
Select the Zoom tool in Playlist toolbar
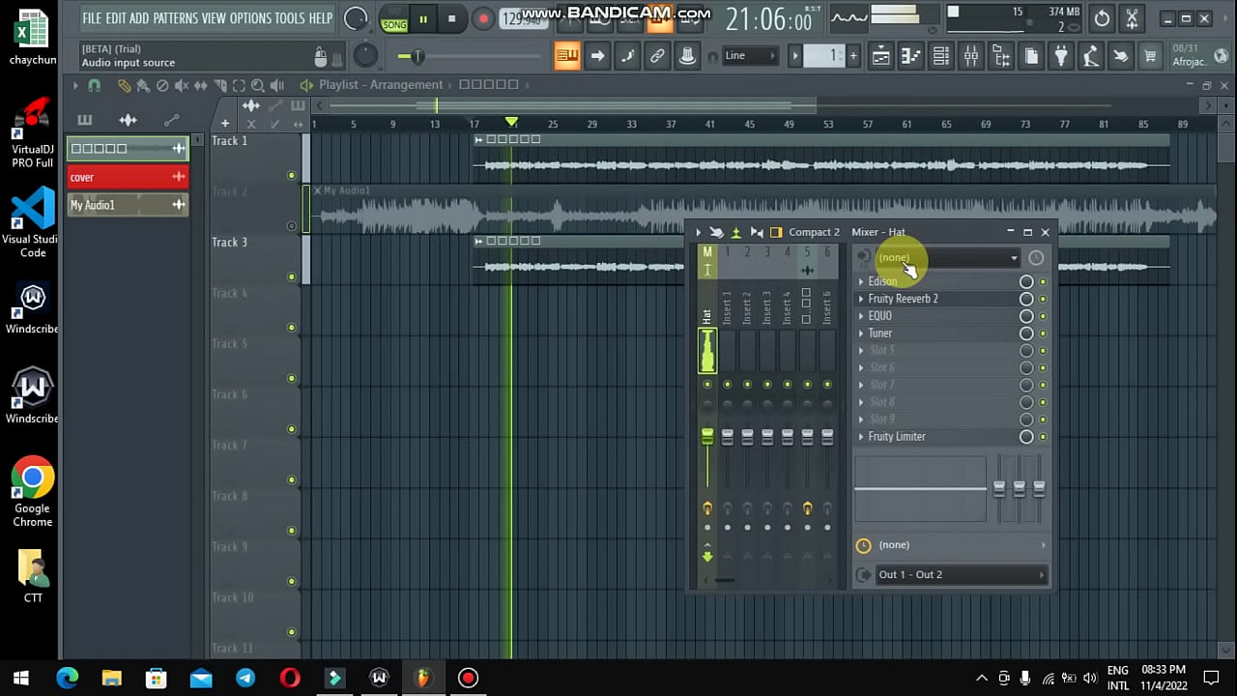[x=257, y=85]
